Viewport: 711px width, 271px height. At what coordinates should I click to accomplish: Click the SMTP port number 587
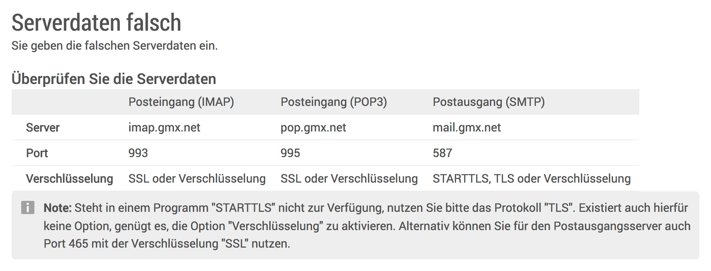[x=442, y=153]
